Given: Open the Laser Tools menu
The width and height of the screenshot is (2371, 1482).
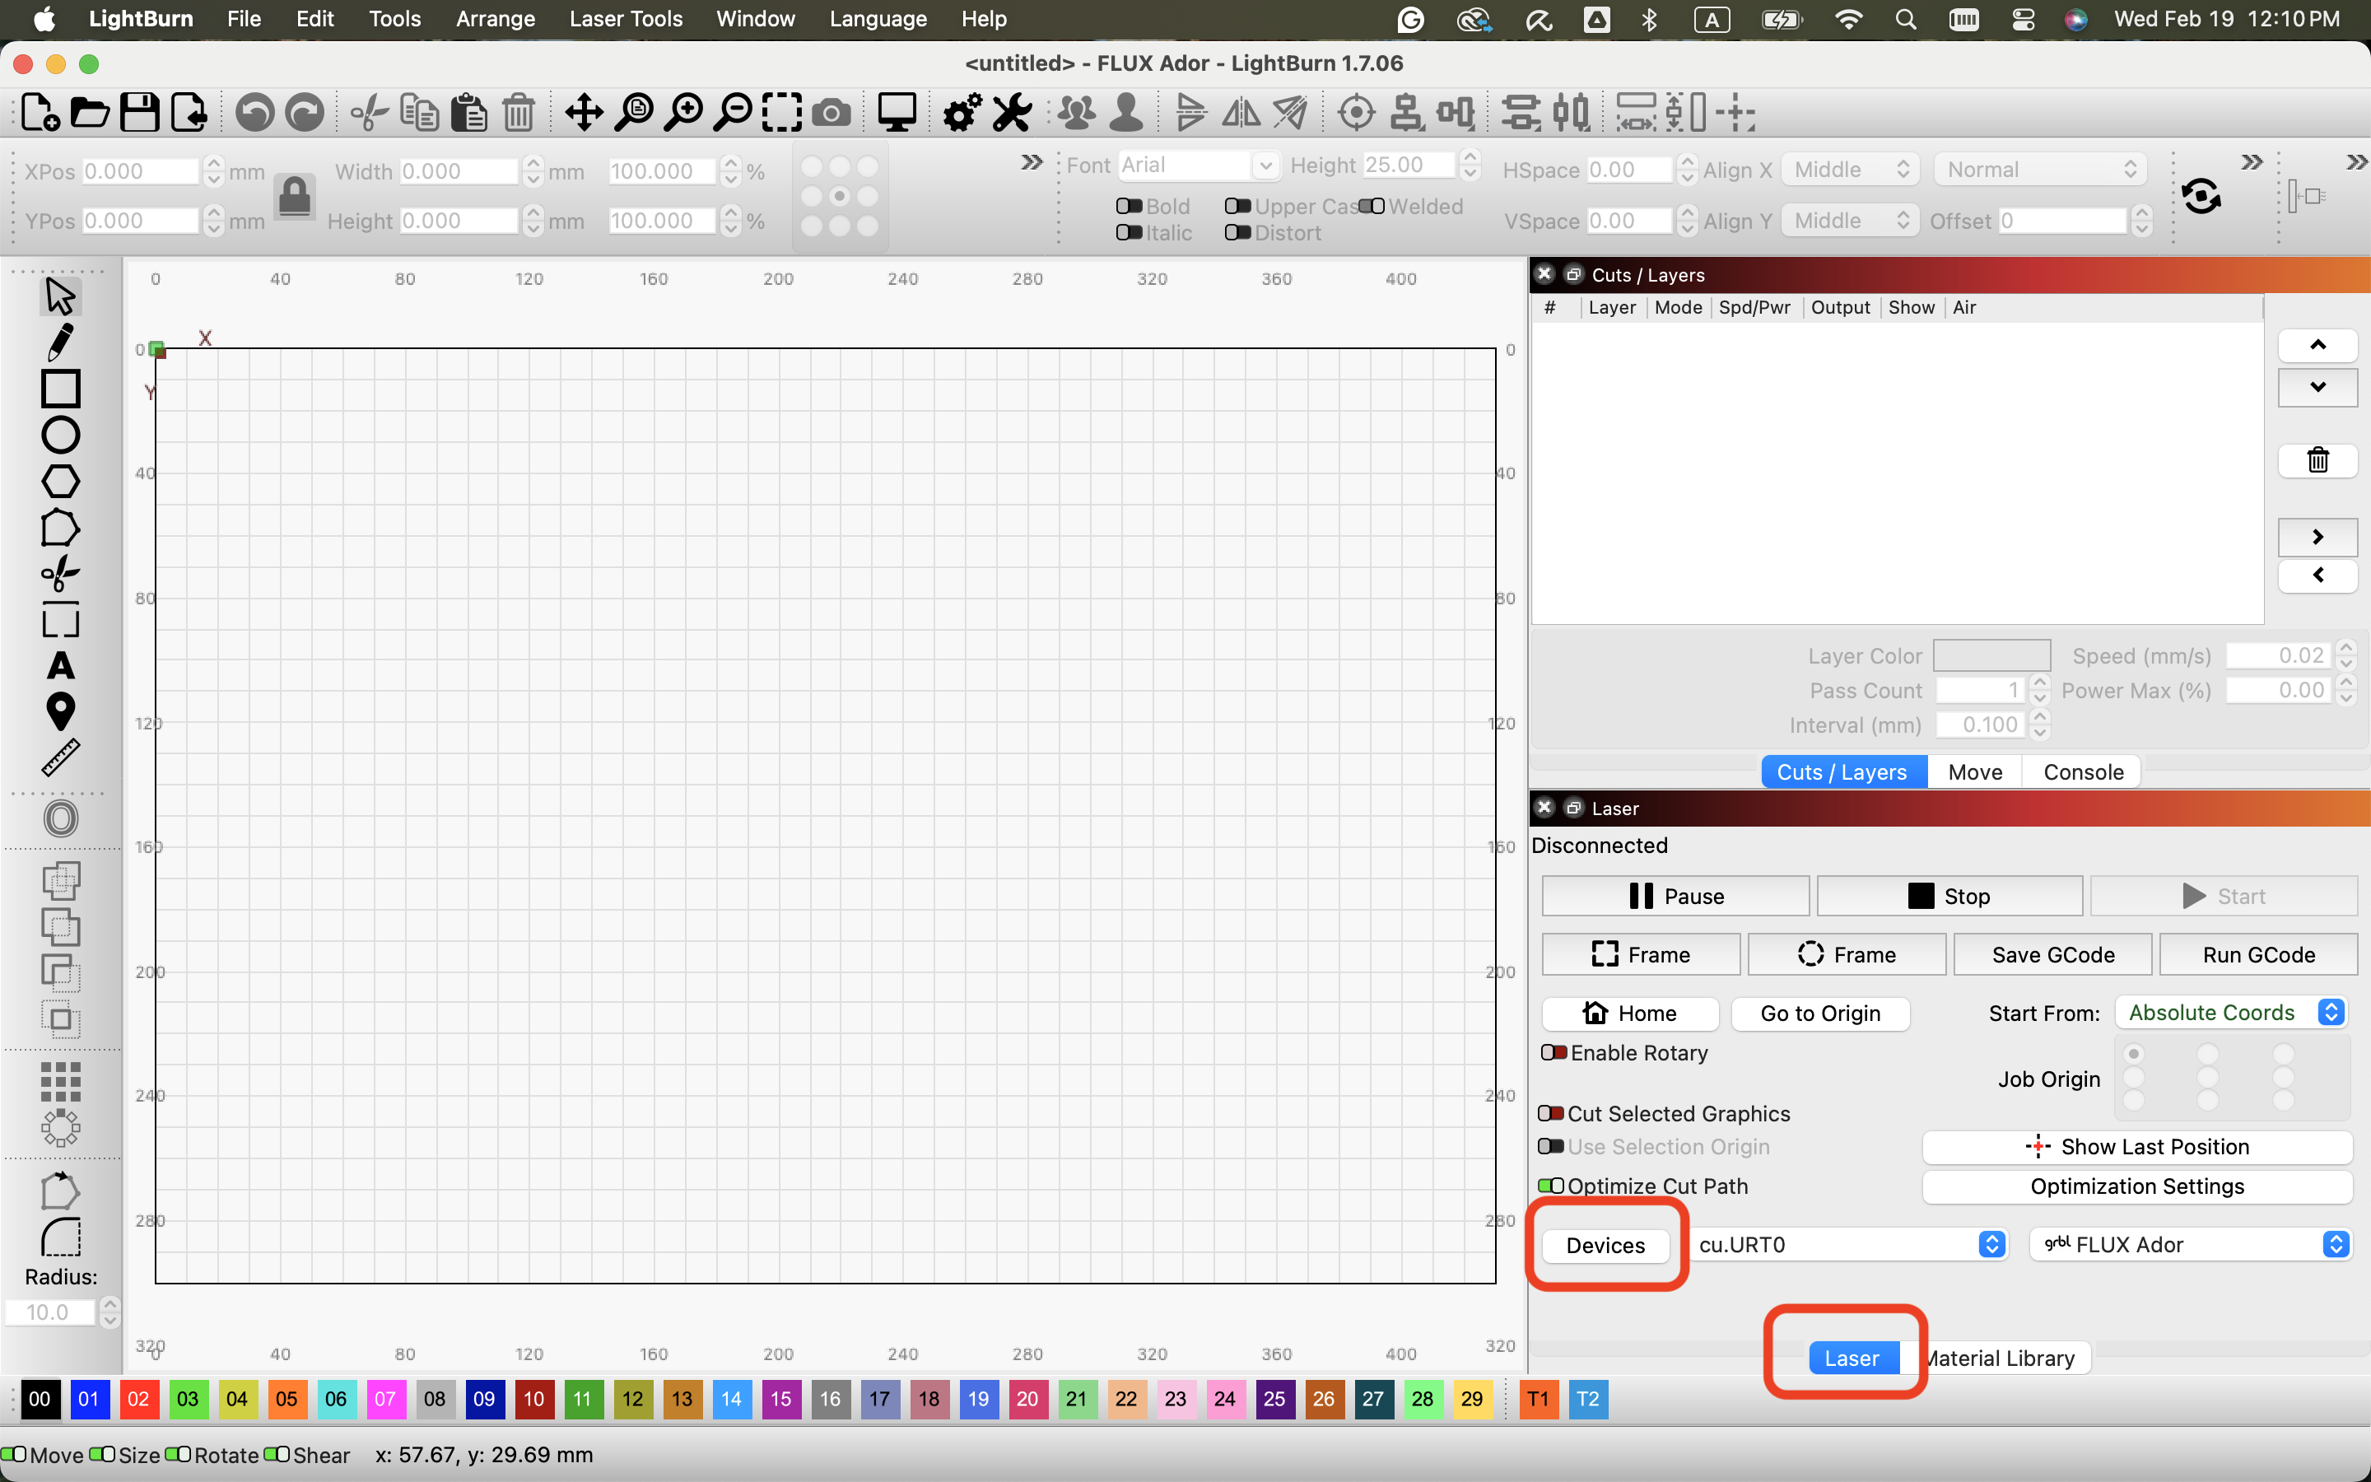Looking at the screenshot, I should pyautogui.click(x=625, y=19).
